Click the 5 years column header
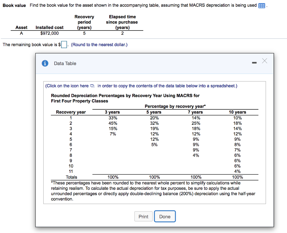Image resolution: width=287 pixels, height=233 pixels. coord(154,112)
